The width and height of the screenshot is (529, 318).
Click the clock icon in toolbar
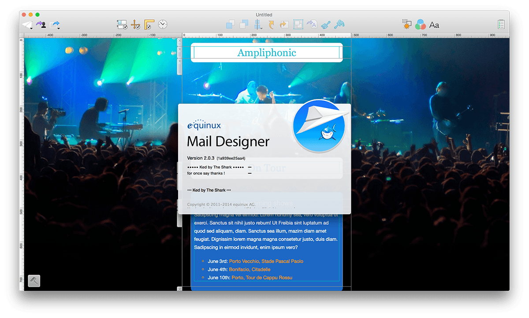click(163, 25)
